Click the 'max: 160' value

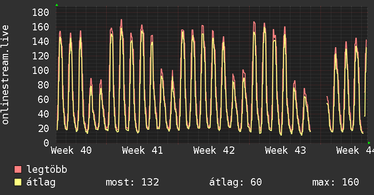(335, 182)
